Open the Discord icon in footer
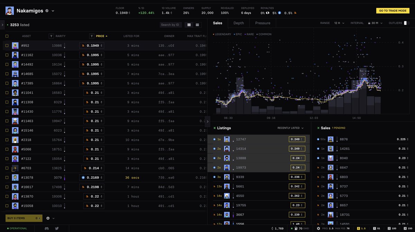 (x=47, y=228)
